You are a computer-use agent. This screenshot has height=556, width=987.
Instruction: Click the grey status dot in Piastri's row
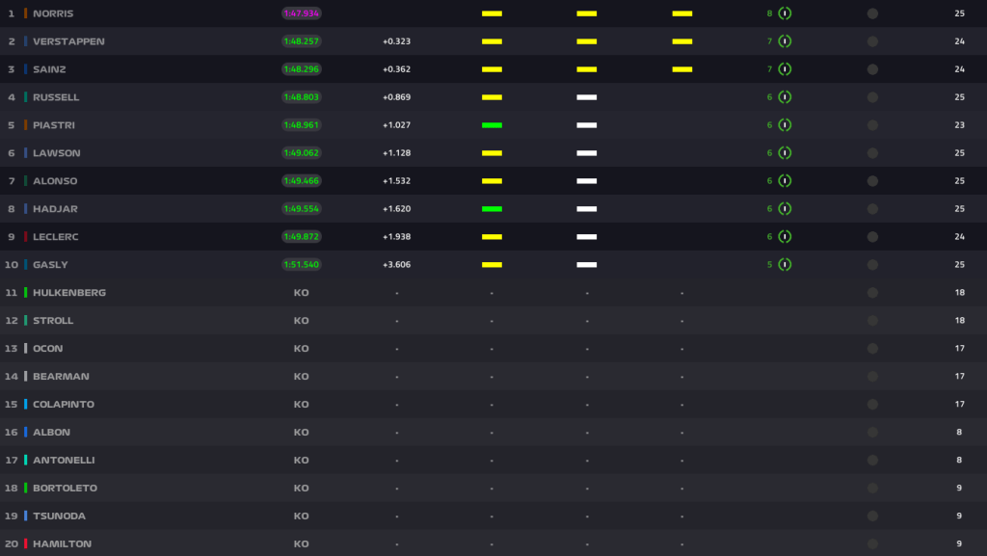point(872,125)
